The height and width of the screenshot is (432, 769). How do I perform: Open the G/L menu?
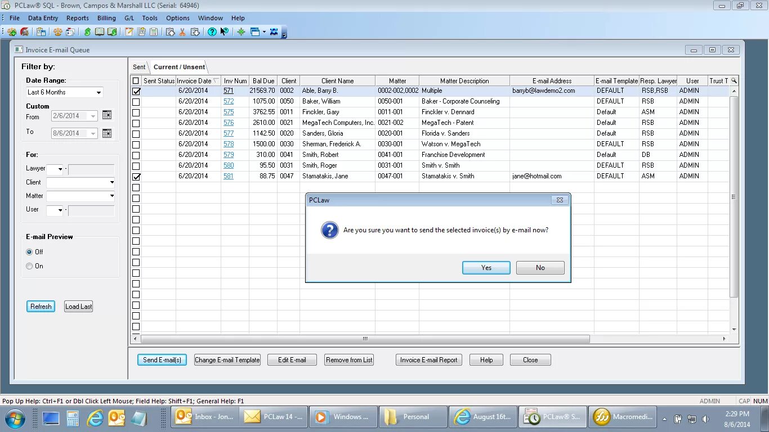[x=129, y=18]
